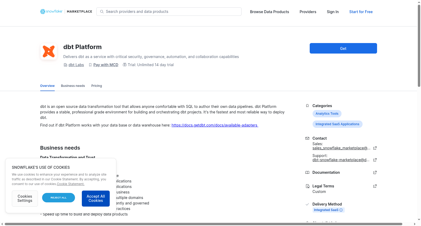Open sales email external link icon
The image size is (421, 226).
[375, 148]
